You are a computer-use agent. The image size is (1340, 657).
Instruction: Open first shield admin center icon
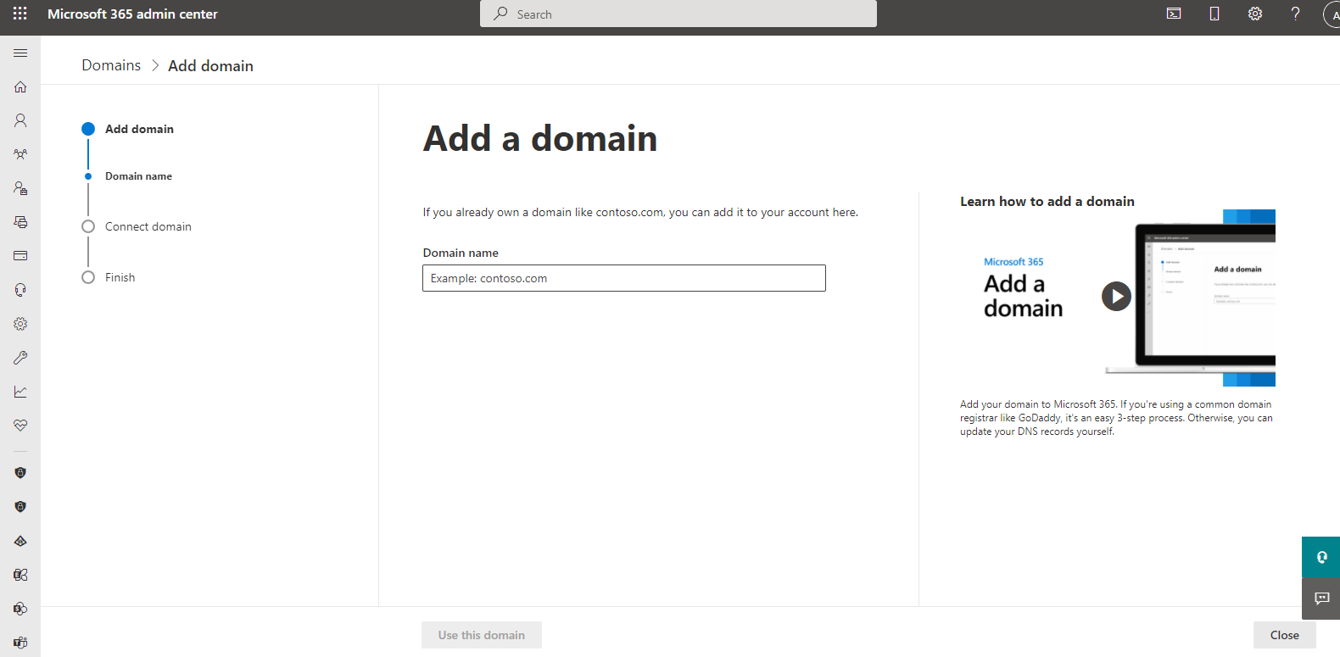(x=20, y=473)
